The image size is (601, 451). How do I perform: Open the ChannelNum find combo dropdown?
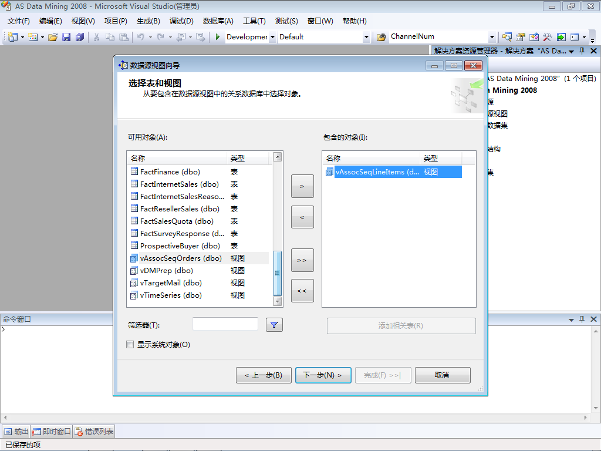[x=492, y=37]
